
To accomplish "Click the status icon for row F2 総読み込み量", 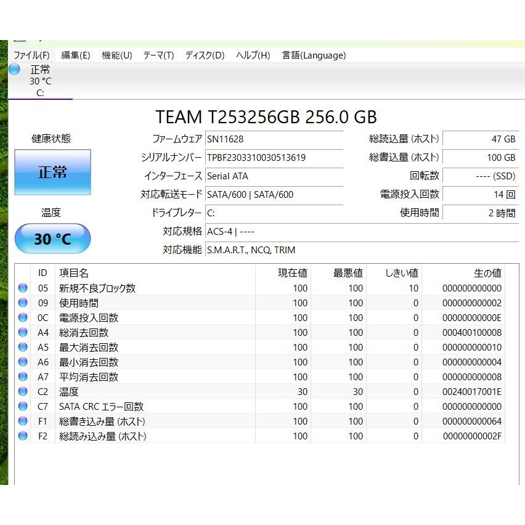I will coord(23,436).
